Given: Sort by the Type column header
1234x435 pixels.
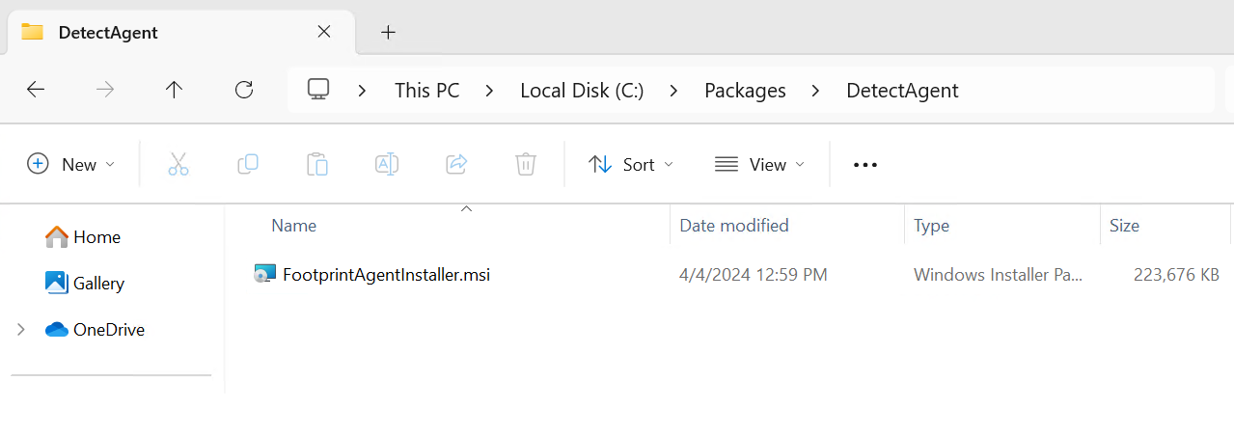Looking at the screenshot, I should coord(931,225).
